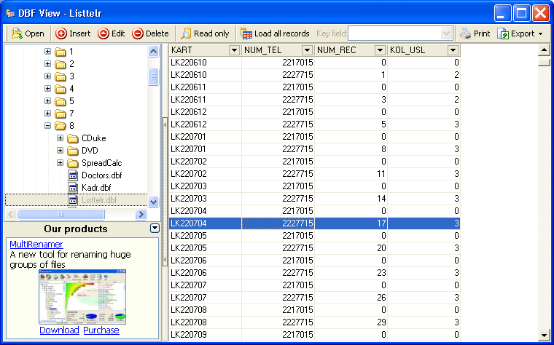Screen dimensions: 554x345
Task: Select highlighted LK220704 row KART cell
Action: [x=206, y=223]
